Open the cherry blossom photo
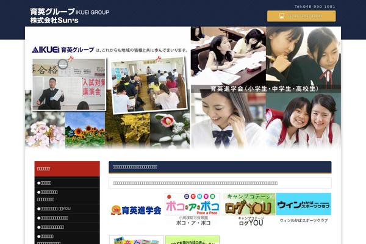 tap(45, 130)
